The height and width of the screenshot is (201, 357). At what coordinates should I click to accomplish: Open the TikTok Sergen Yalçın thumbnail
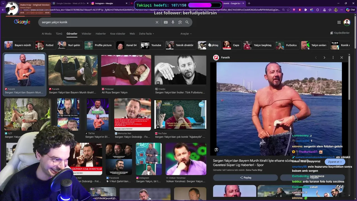click(98, 114)
